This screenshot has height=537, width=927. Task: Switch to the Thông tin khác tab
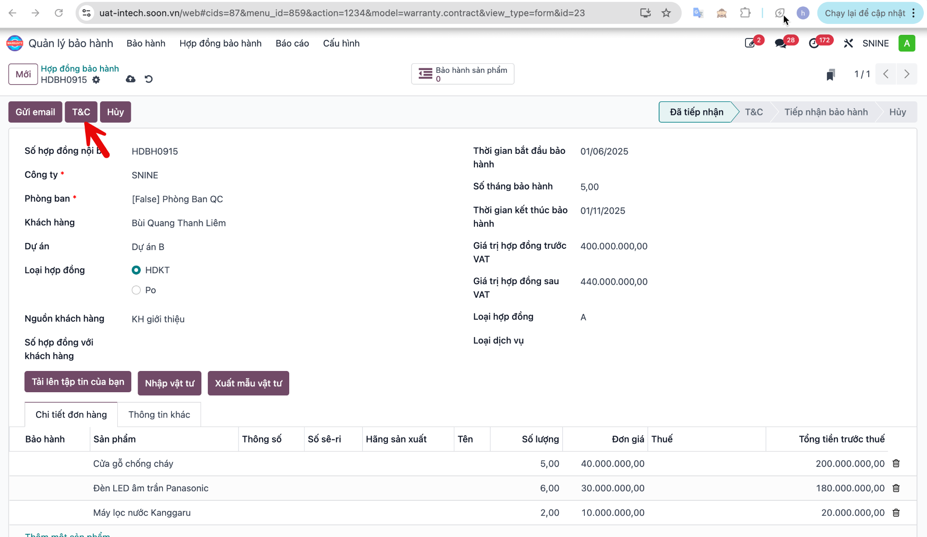point(159,414)
